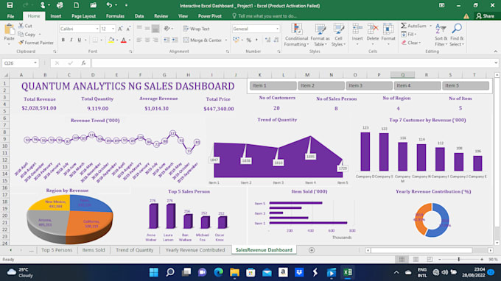Toggle the Item 5 slicer button

(x=466, y=85)
